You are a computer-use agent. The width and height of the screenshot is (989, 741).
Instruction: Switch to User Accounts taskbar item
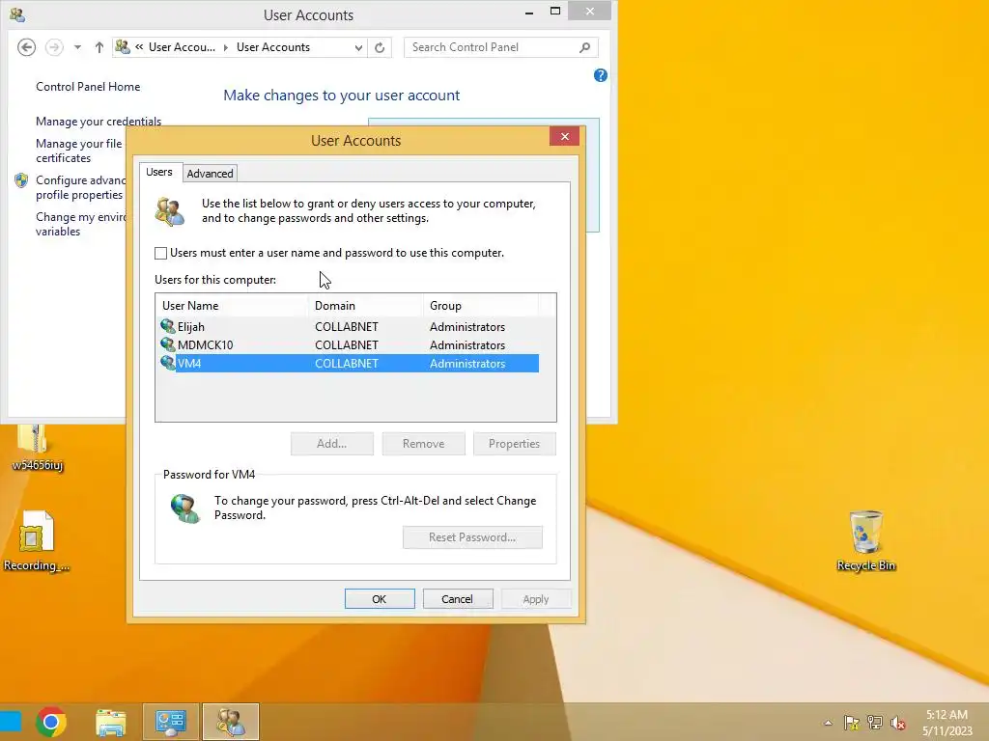coord(231,722)
